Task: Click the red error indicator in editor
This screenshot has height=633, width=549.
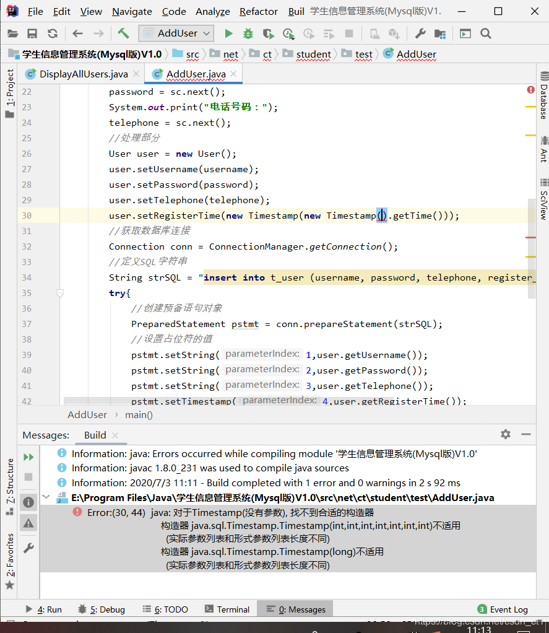Action: 530,90
